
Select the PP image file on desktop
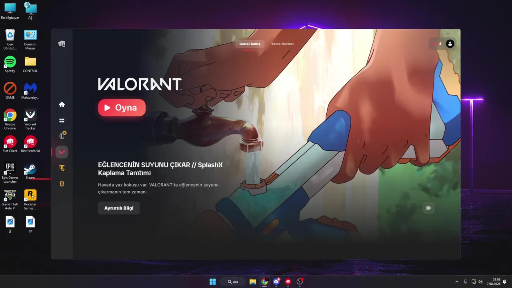click(30, 225)
